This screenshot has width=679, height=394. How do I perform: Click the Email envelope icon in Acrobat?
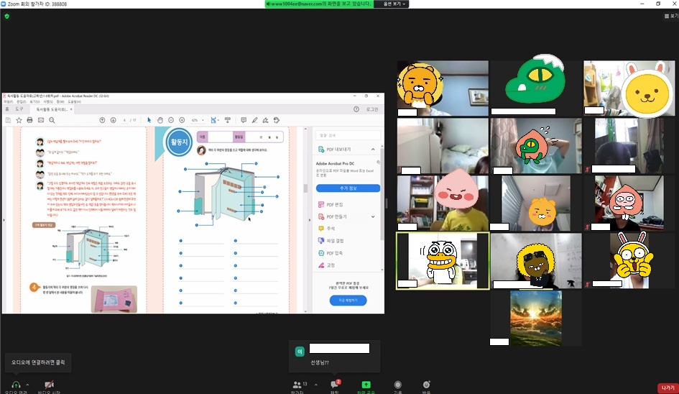click(41, 120)
